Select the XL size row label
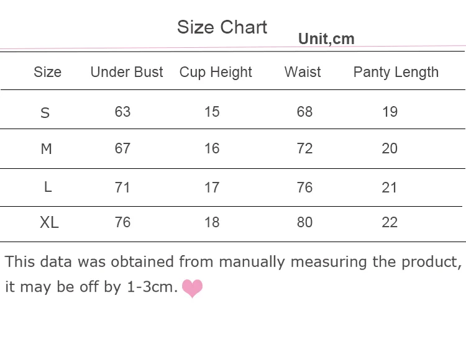Image resolution: width=466 pixels, height=339 pixels. click(49, 222)
